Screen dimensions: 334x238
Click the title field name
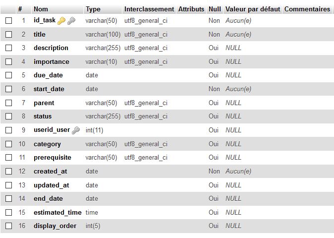(40, 34)
